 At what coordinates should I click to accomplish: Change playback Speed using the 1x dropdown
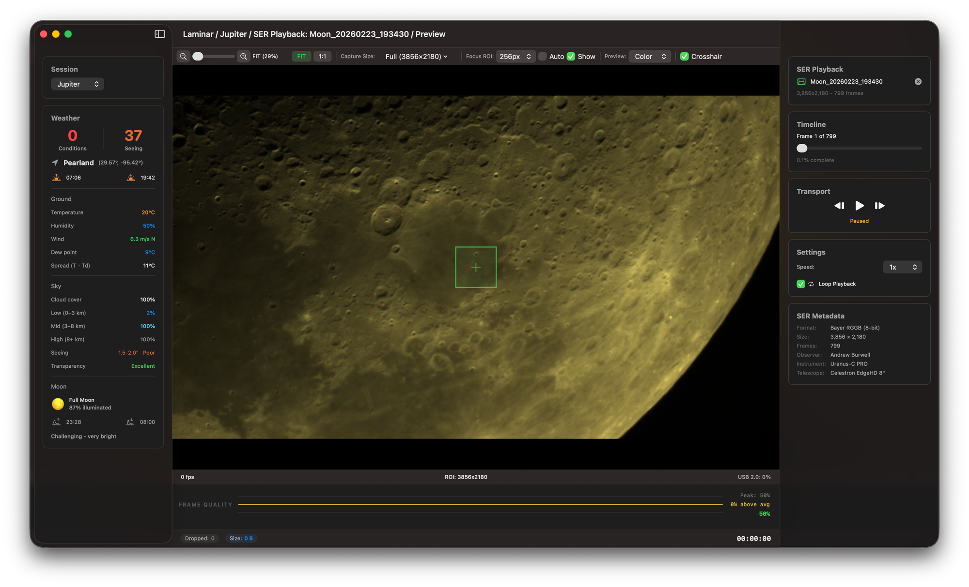tap(902, 267)
